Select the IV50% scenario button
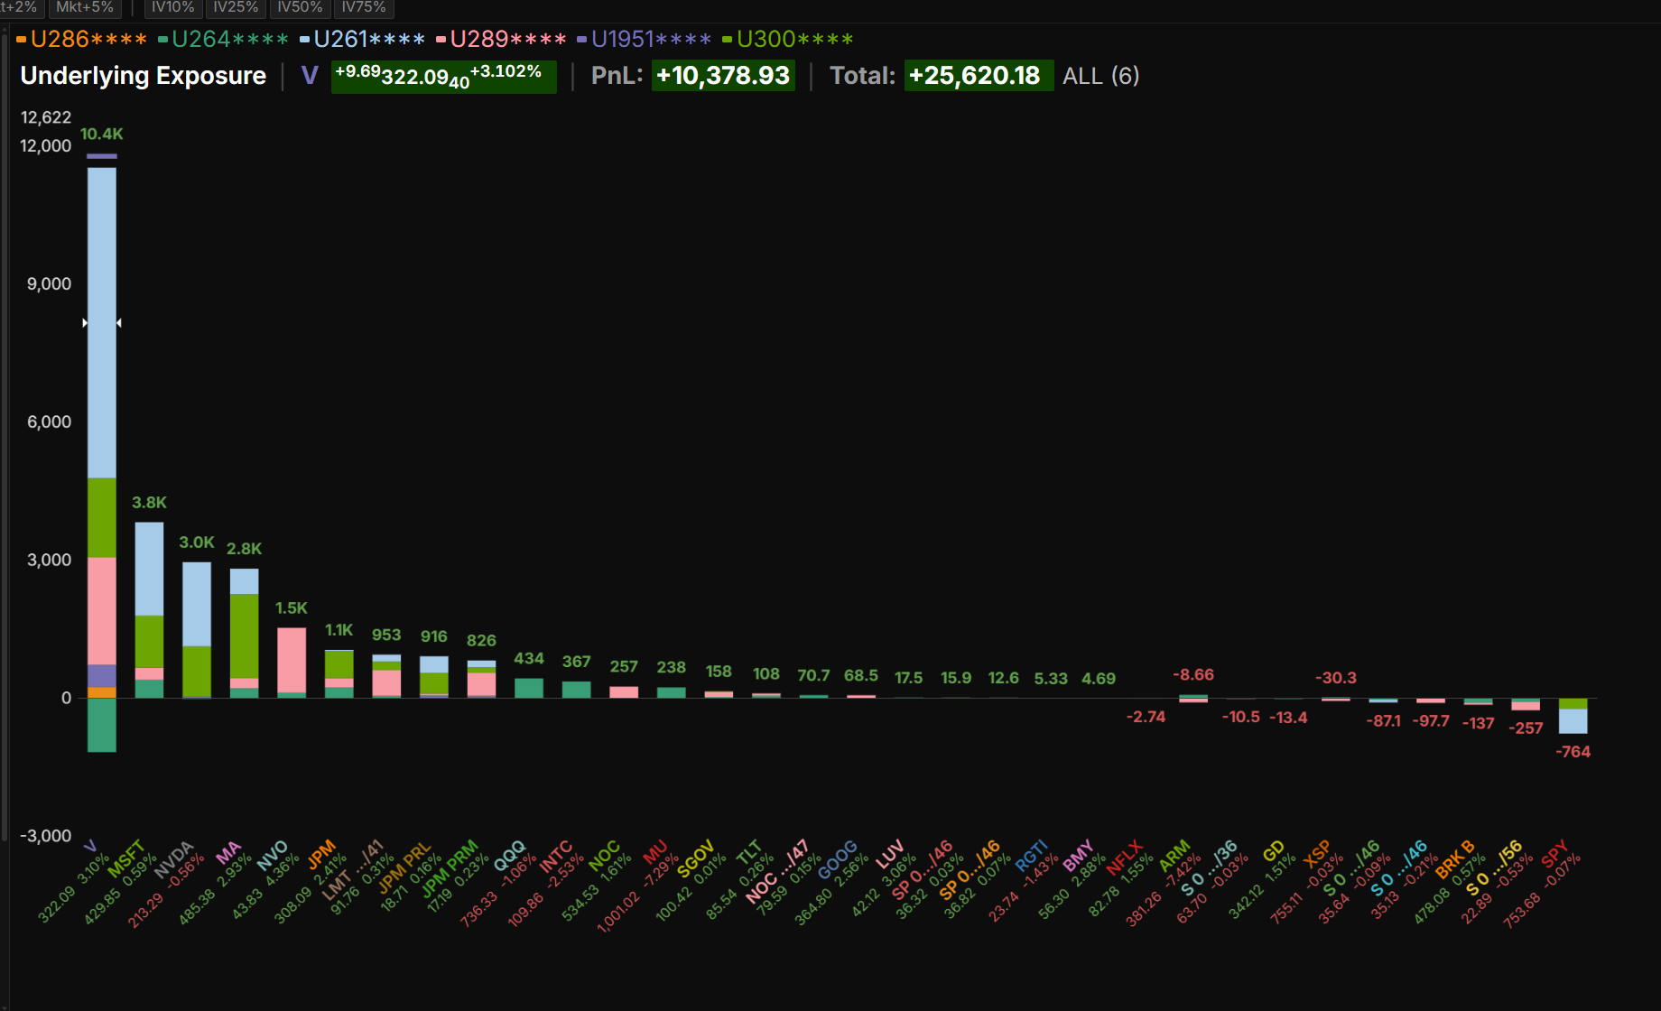This screenshot has width=1661, height=1011. [x=300, y=7]
